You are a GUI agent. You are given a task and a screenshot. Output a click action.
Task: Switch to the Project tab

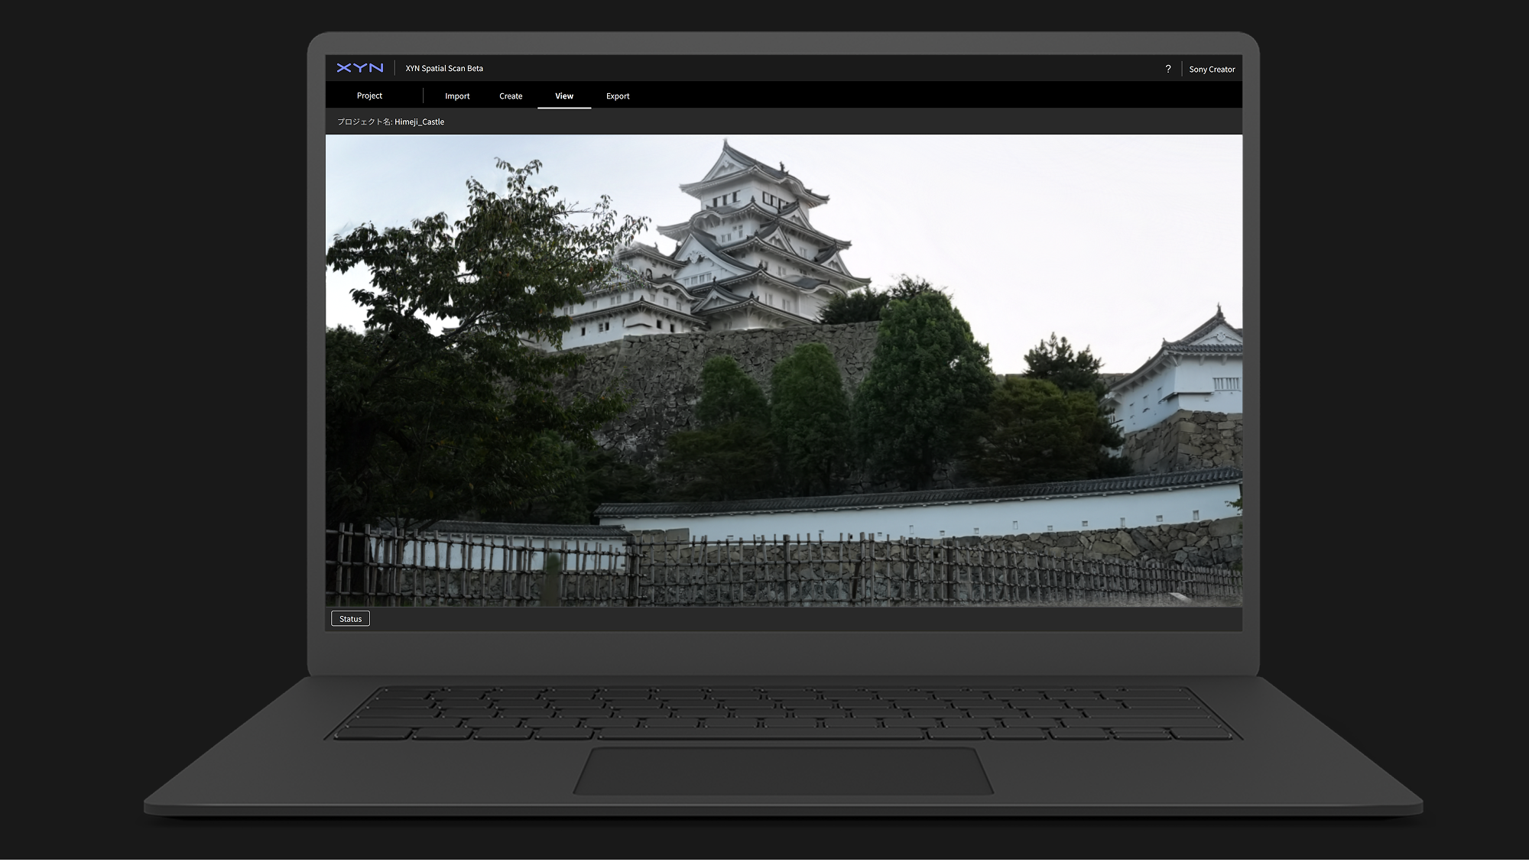(369, 96)
